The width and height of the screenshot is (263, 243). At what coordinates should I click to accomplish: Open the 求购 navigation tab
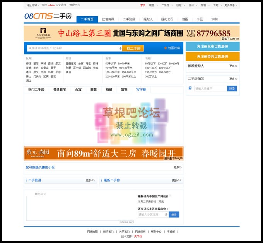tap(214, 19)
